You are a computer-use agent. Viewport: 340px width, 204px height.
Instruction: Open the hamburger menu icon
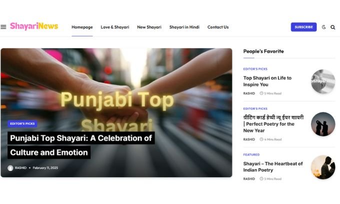[x=3, y=27]
